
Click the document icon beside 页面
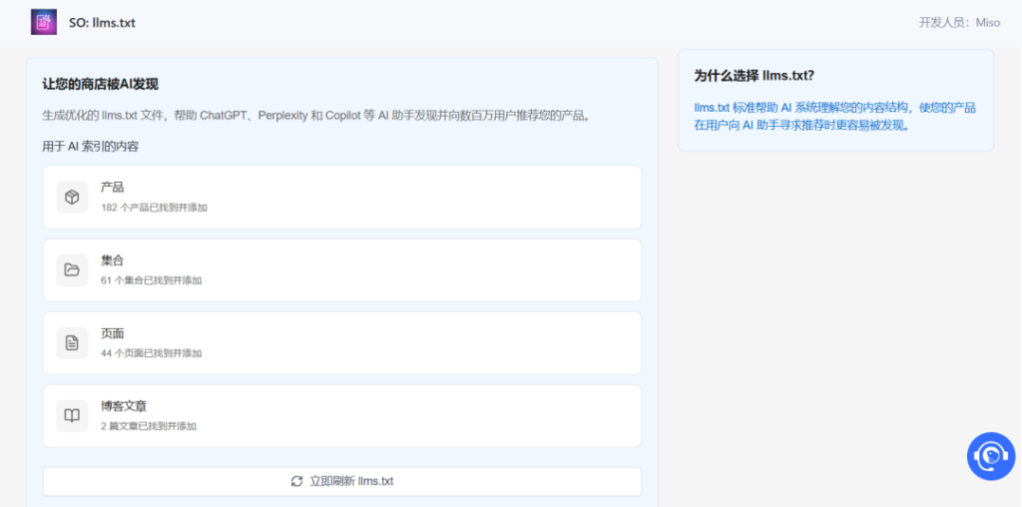click(x=72, y=342)
